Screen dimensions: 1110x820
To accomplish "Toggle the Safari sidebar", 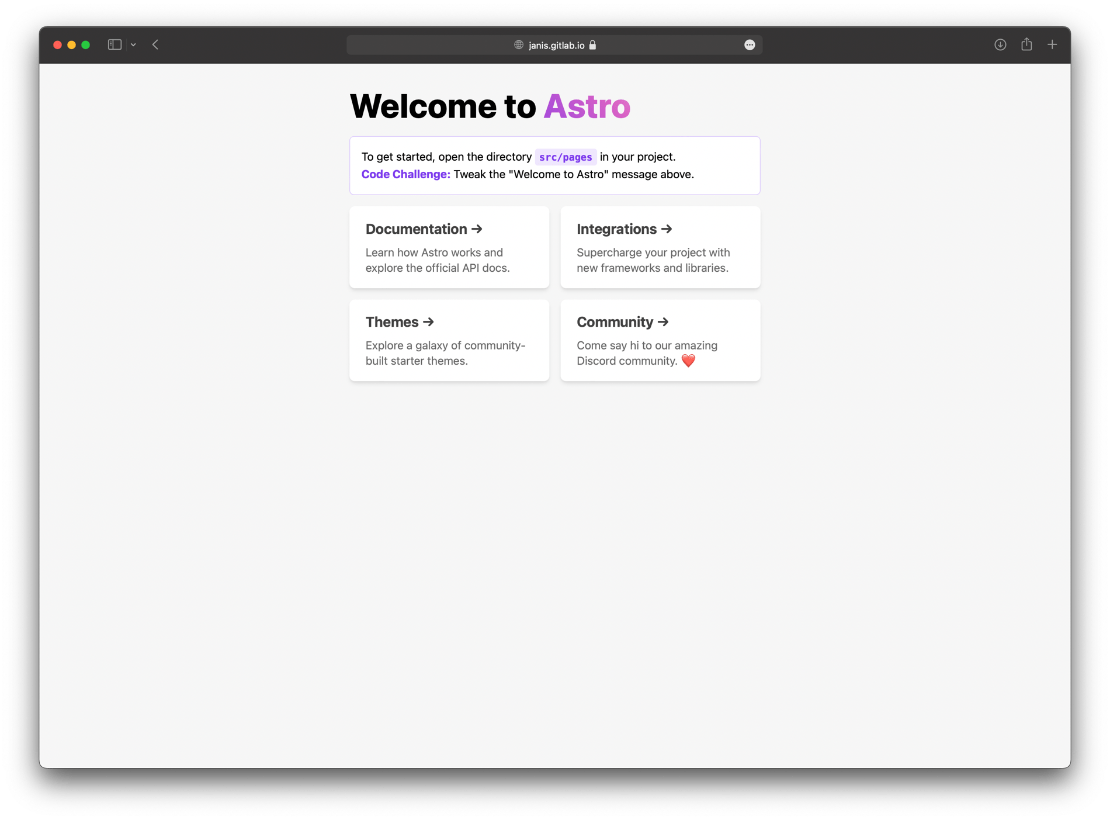I will coord(115,44).
